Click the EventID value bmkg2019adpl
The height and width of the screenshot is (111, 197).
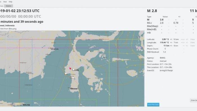[x=166, y=71]
